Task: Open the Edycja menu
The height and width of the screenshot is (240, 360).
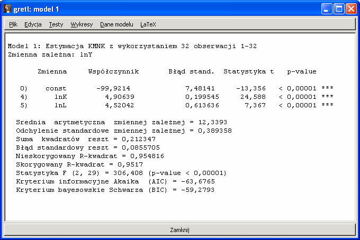Action: (x=33, y=24)
